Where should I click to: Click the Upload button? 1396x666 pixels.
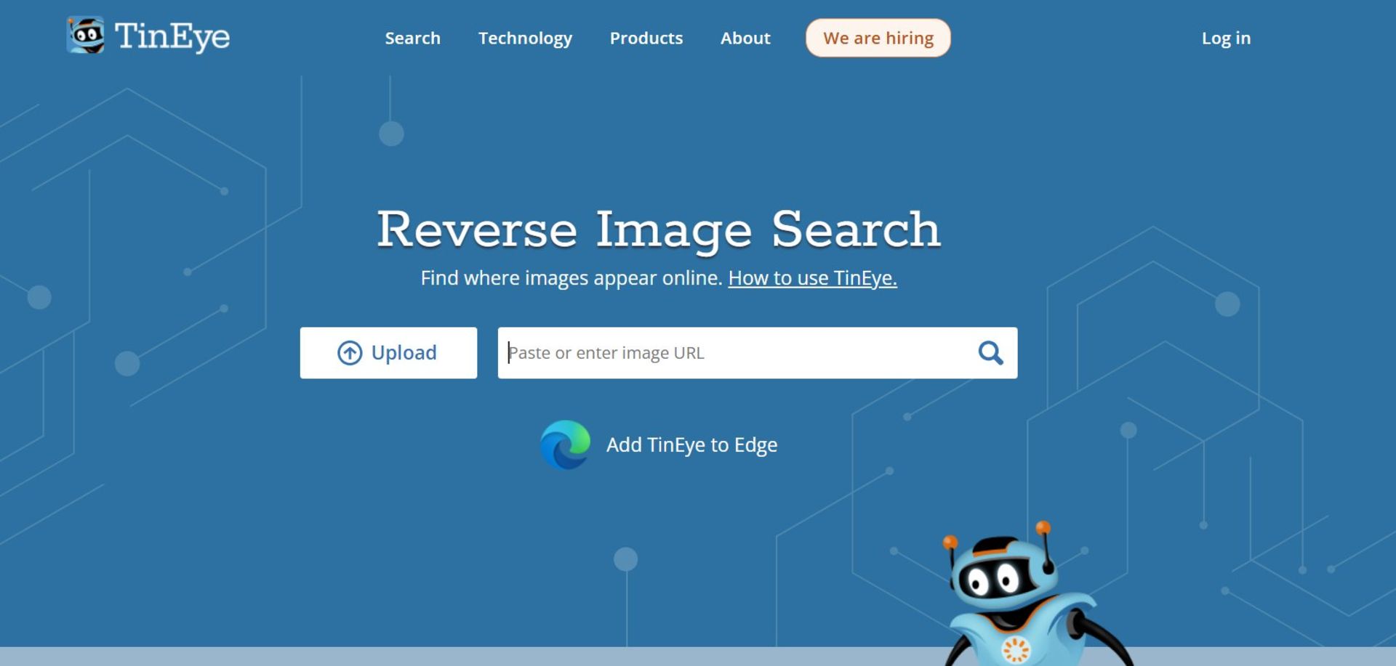(388, 353)
